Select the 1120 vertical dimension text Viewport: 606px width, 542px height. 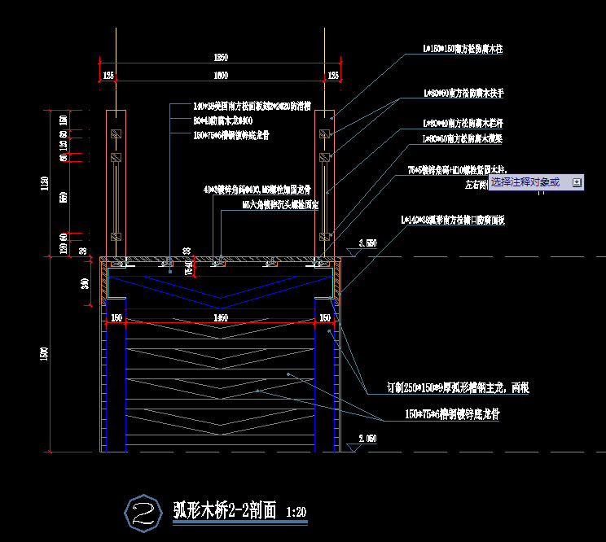45,183
